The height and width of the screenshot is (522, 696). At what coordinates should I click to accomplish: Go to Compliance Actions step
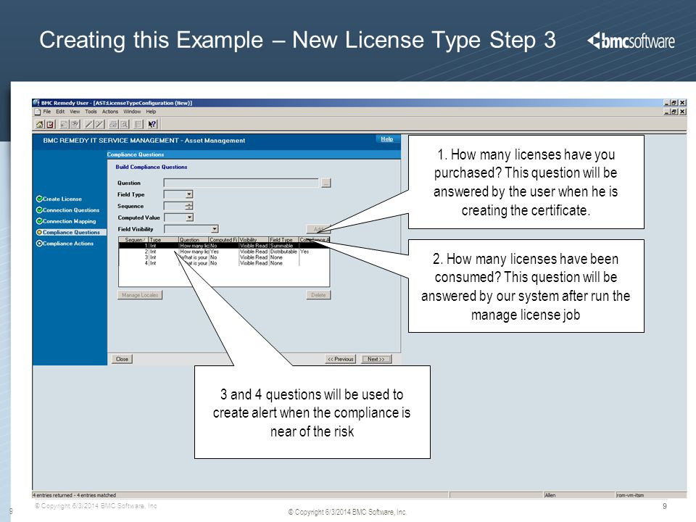click(65, 244)
